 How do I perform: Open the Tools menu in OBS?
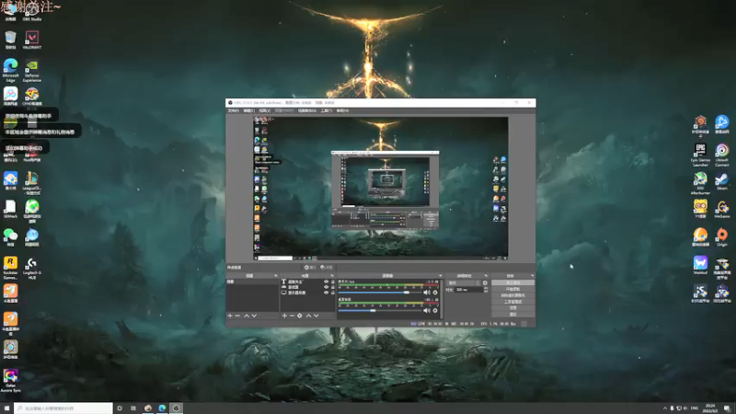[327, 110]
